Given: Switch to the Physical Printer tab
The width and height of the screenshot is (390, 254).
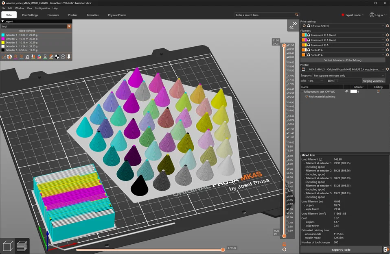Looking at the screenshot, I should coord(117,15).
